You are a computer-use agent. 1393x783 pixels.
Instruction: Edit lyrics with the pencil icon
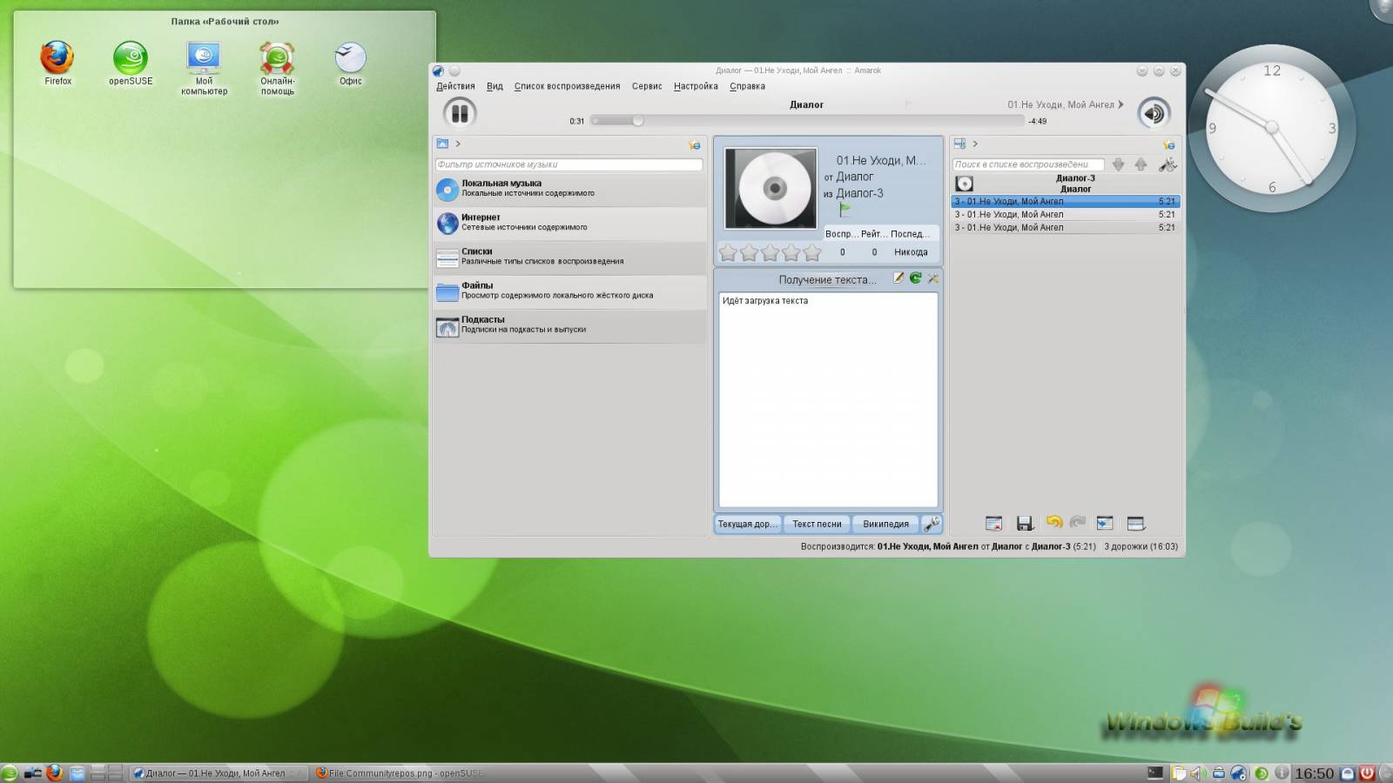[x=898, y=278]
